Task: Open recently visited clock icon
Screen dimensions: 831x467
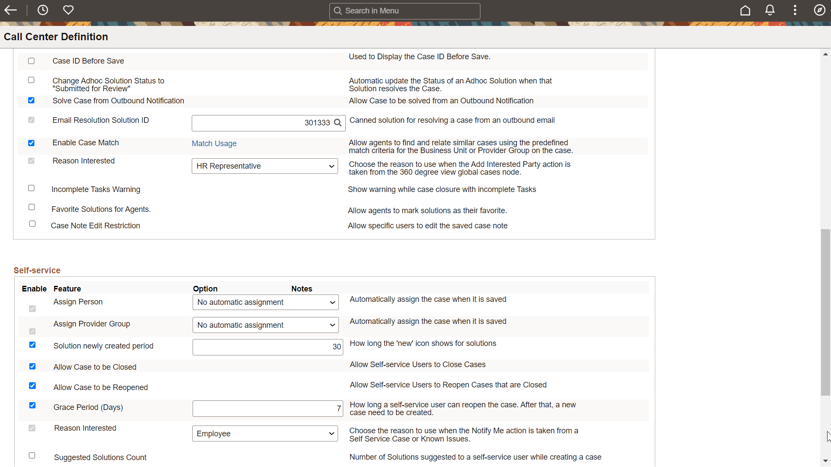Action: (43, 10)
